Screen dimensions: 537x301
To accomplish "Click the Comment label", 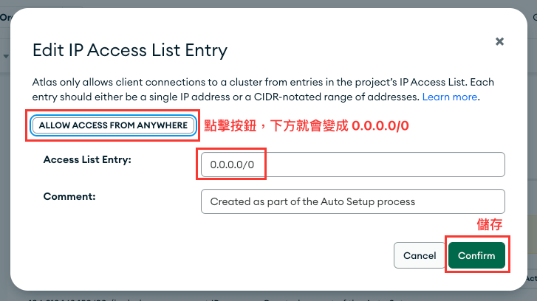I will tap(69, 196).
